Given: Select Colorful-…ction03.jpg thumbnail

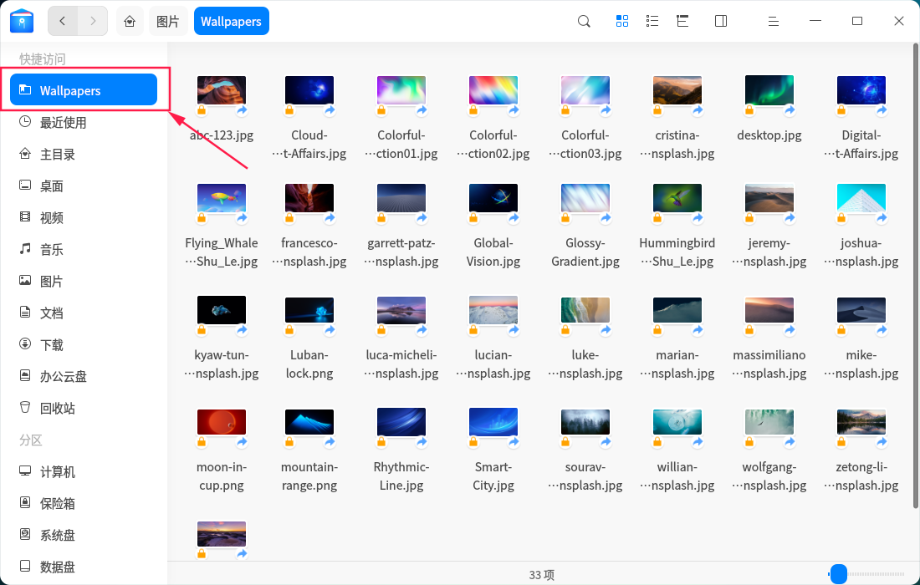Looking at the screenshot, I should tap(585, 89).
